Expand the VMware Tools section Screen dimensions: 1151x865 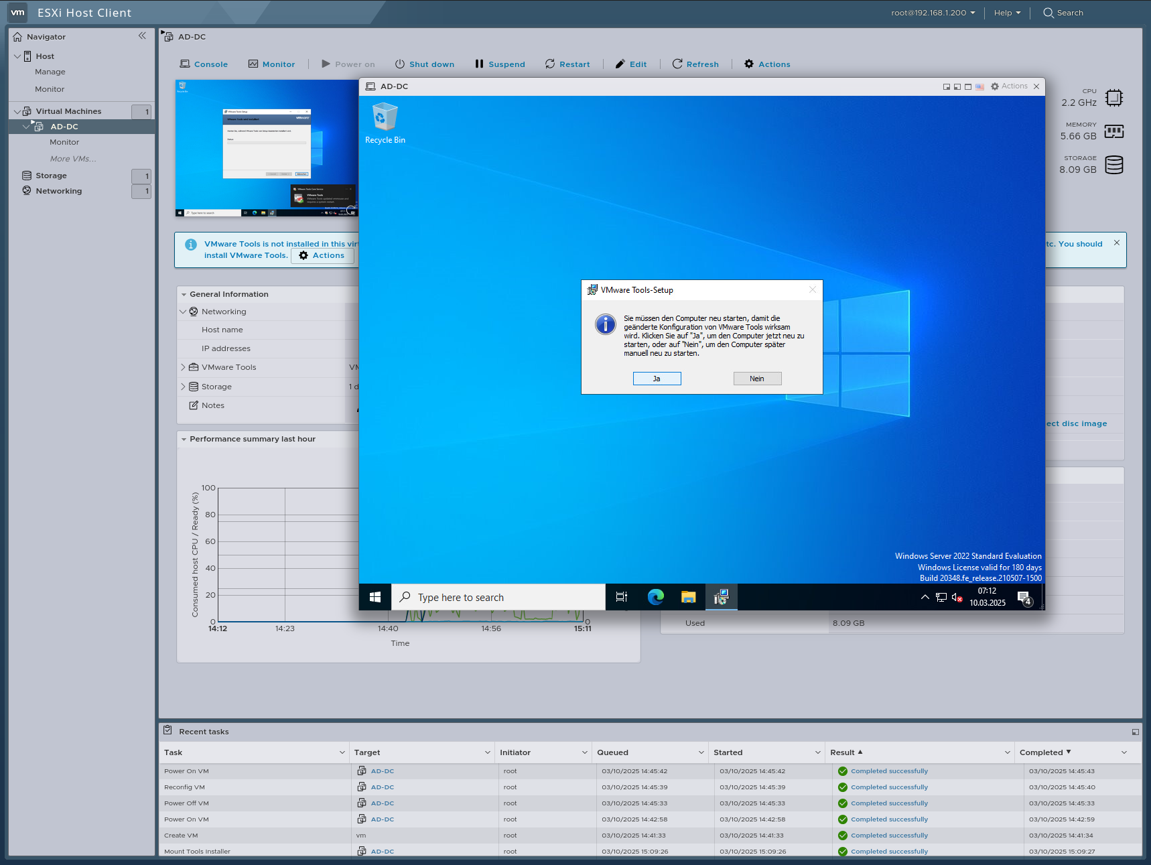tap(183, 367)
